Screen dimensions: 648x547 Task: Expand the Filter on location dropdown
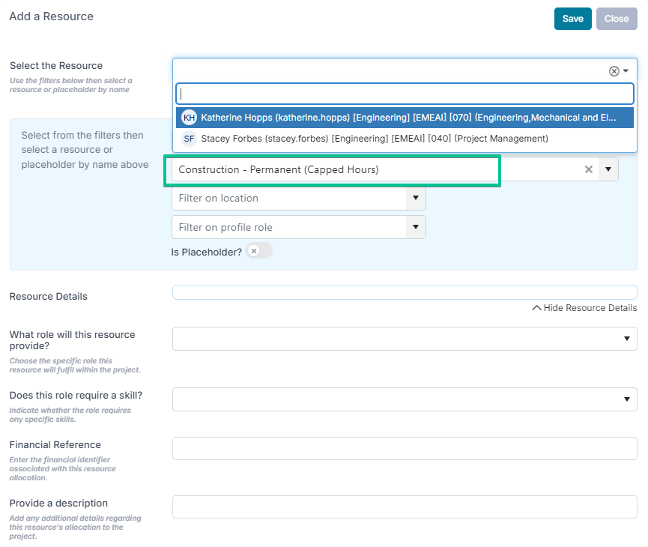tap(416, 198)
